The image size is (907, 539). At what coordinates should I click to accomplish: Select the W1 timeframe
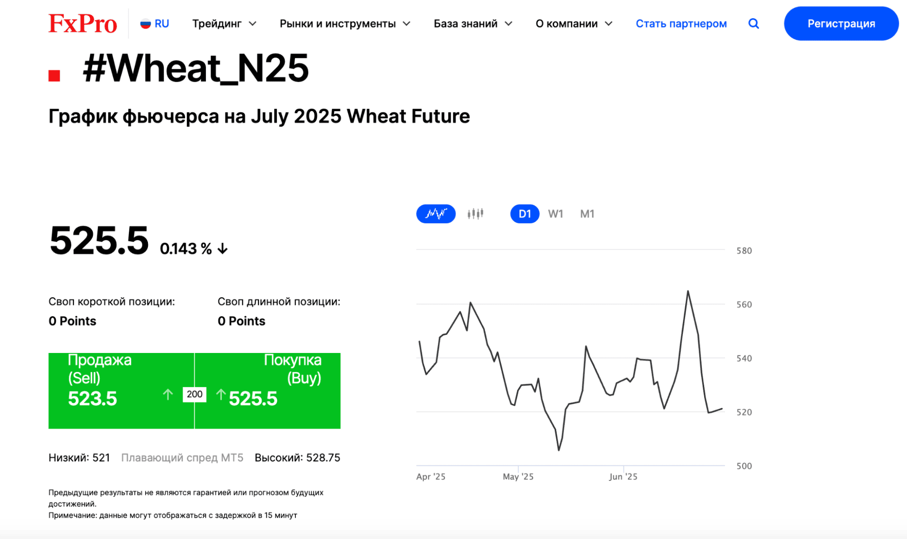[555, 214]
